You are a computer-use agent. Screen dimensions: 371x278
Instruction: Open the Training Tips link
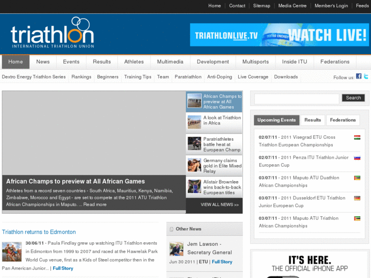(x=138, y=77)
